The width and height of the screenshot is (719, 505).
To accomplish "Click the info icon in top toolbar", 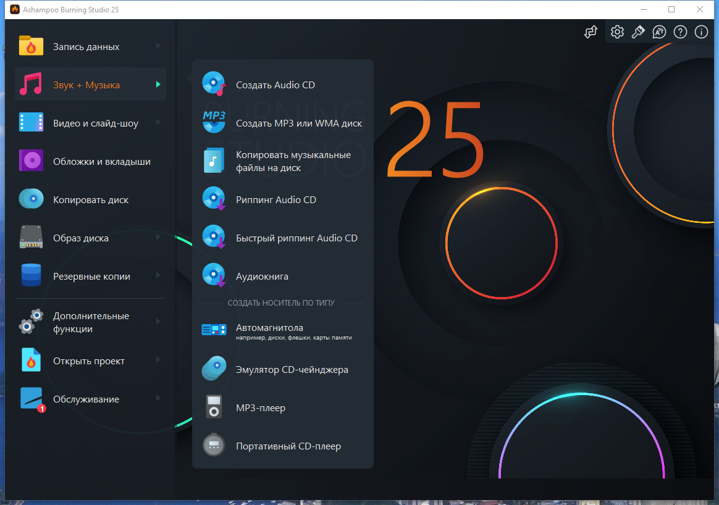I will pyautogui.click(x=701, y=31).
